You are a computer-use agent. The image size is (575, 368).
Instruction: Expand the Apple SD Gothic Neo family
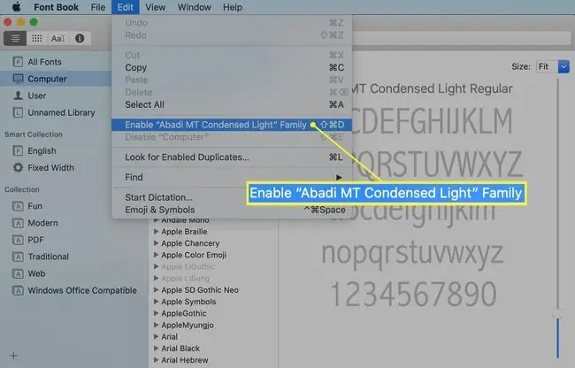click(156, 290)
